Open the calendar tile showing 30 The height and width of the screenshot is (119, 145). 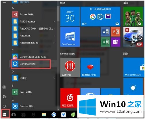[70, 17]
